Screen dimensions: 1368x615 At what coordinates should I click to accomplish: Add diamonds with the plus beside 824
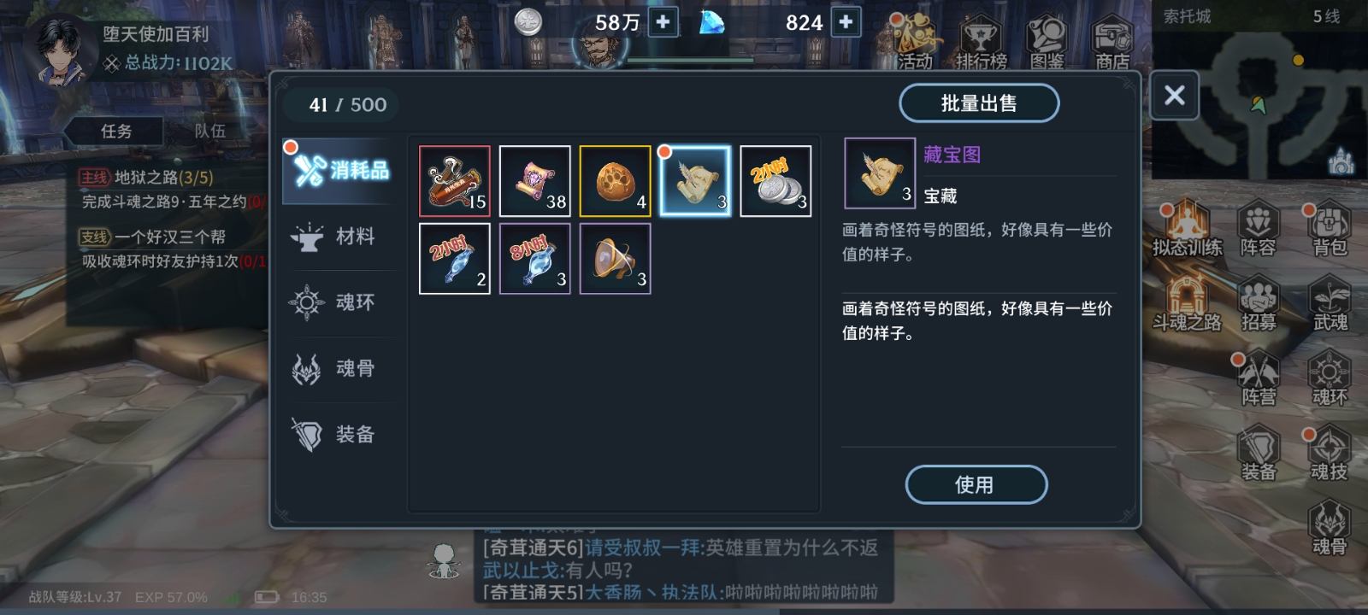(846, 22)
